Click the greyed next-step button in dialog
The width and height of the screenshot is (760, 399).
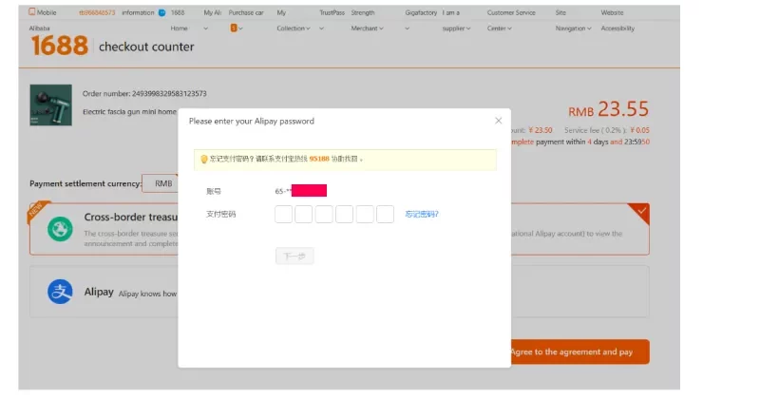tap(294, 256)
